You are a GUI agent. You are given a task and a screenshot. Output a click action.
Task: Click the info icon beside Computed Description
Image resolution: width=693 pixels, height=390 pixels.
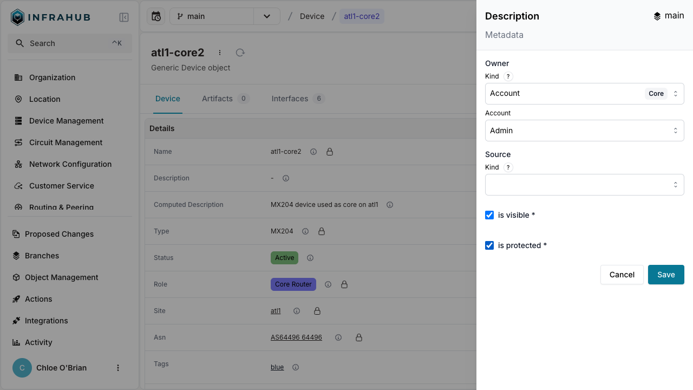(390, 205)
